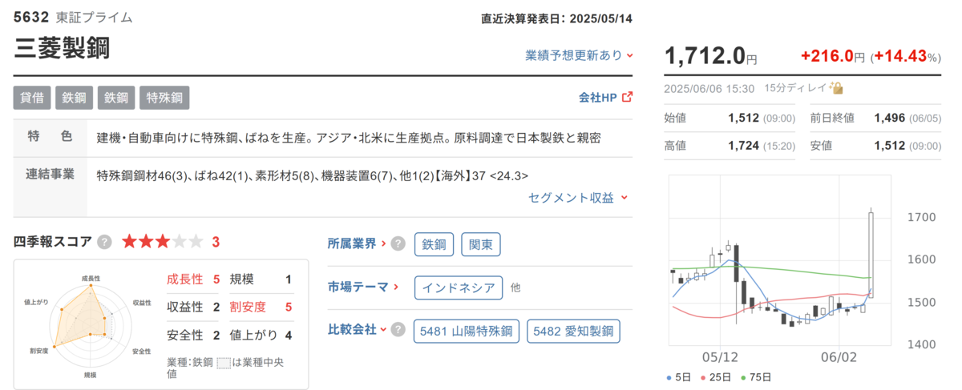Screen dimensions: 962x390
Task: Click the 東証プライム market label
Action: (95, 18)
